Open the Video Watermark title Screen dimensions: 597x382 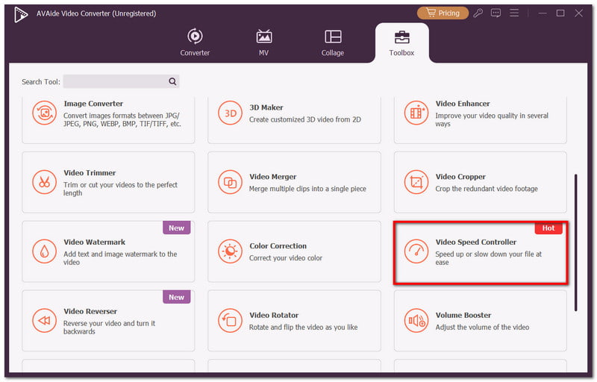[95, 242]
